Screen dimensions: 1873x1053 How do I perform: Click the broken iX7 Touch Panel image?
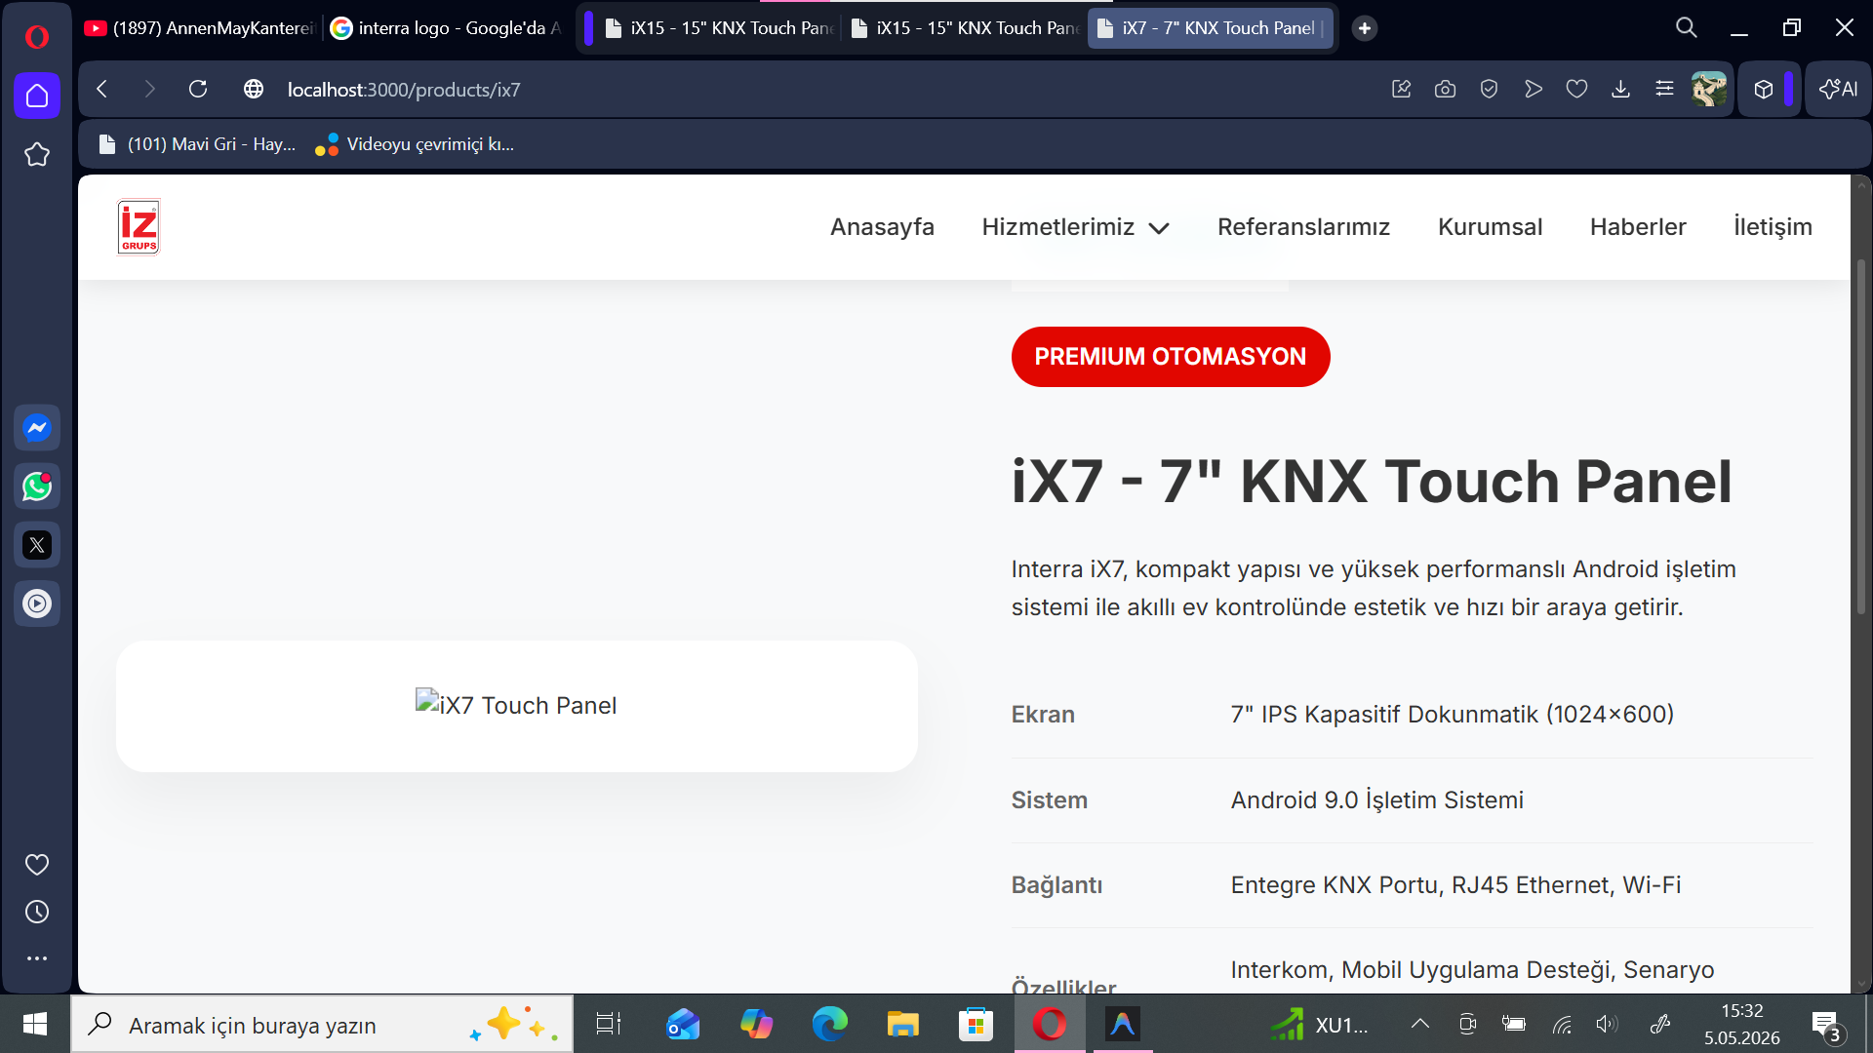pos(516,705)
